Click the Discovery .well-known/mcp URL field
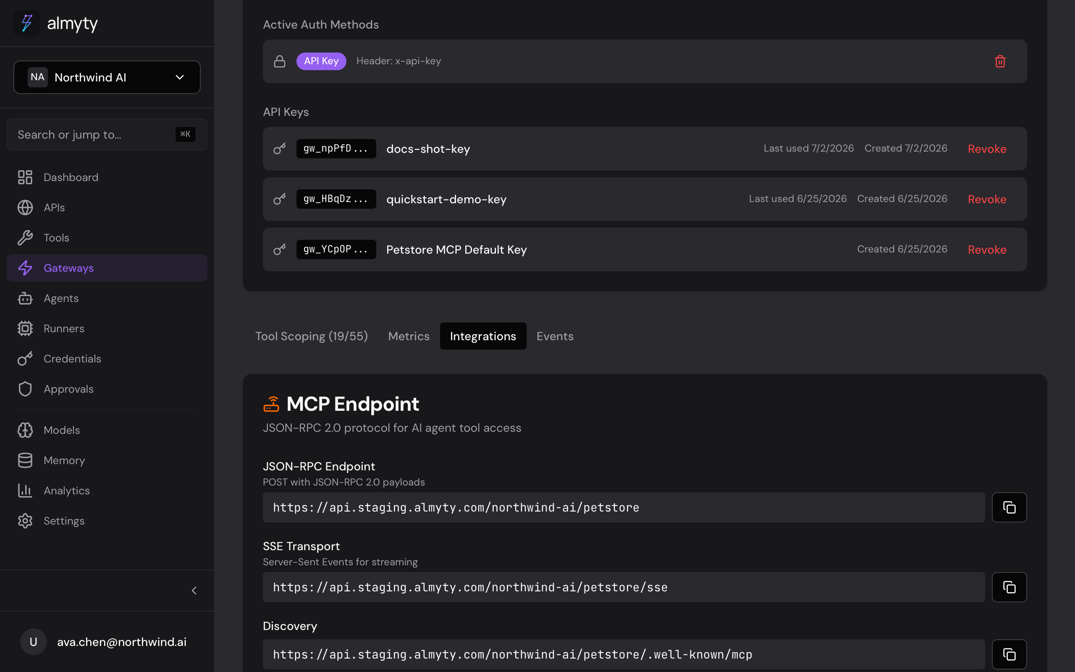Image resolution: width=1075 pixels, height=672 pixels. [x=624, y=654]
